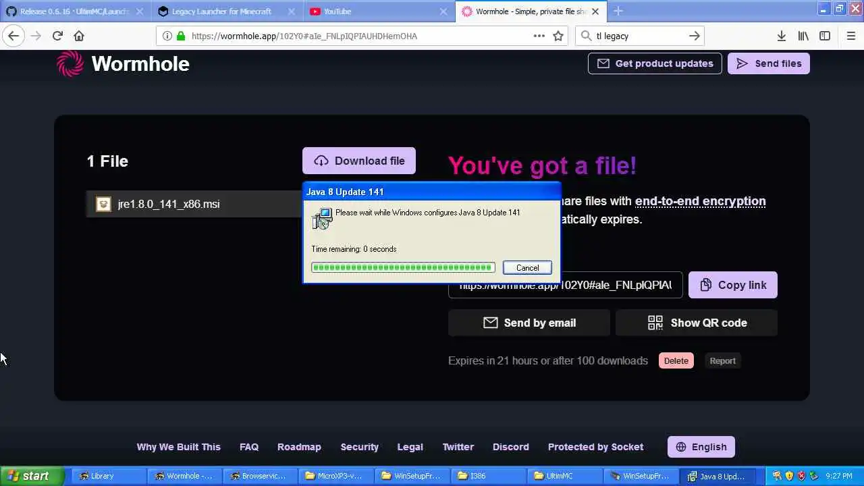Close the Legacy Launcher for Minecraft tab
Screen dimensions: 864x486
click(x=292, y=11)
